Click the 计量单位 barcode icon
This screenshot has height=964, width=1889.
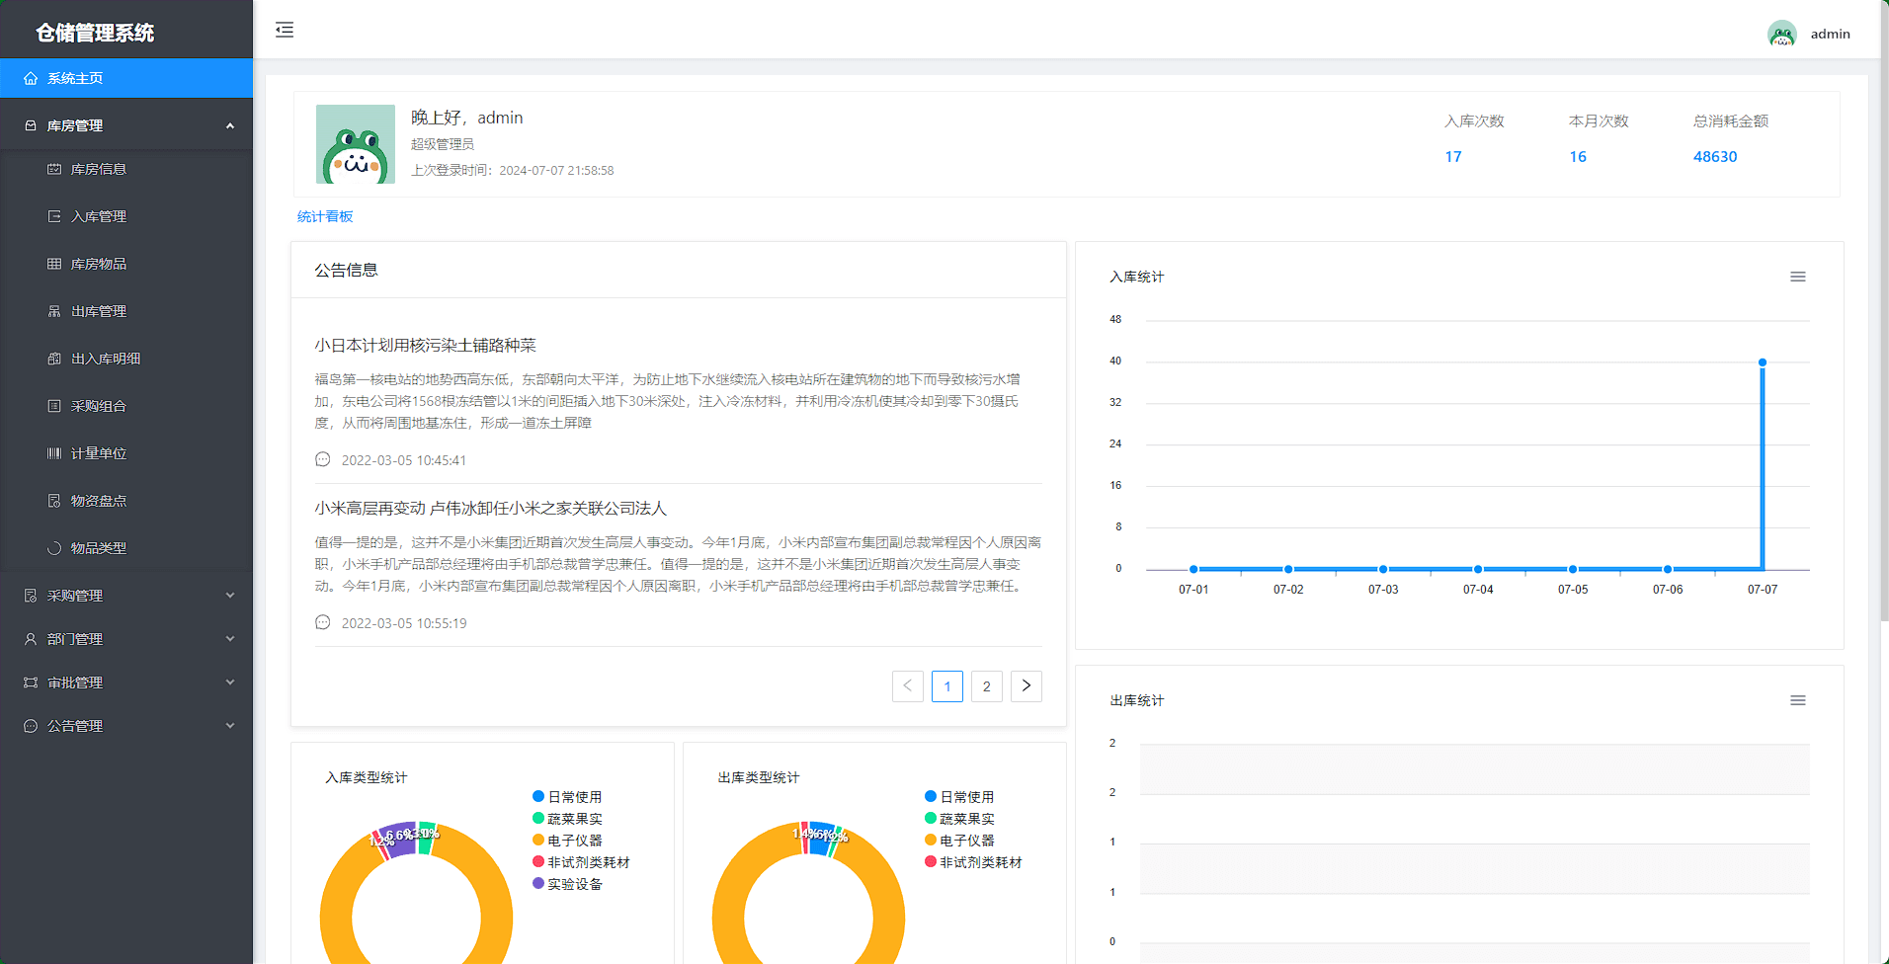[x=54, y=453]
